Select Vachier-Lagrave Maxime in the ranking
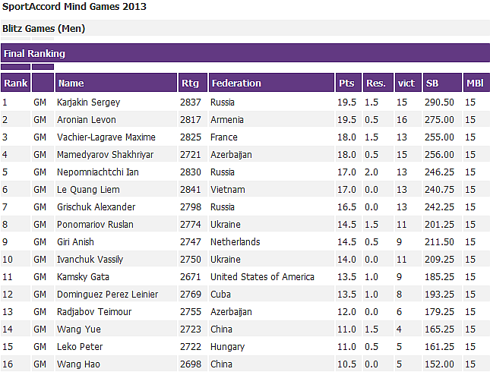Viewport: 490px width, 372px height. click(x=106, y=137)
